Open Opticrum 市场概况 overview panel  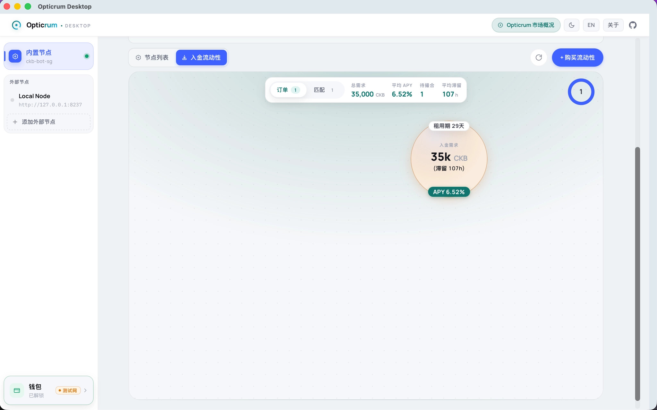pyautogui.click(x=526, y=25)
